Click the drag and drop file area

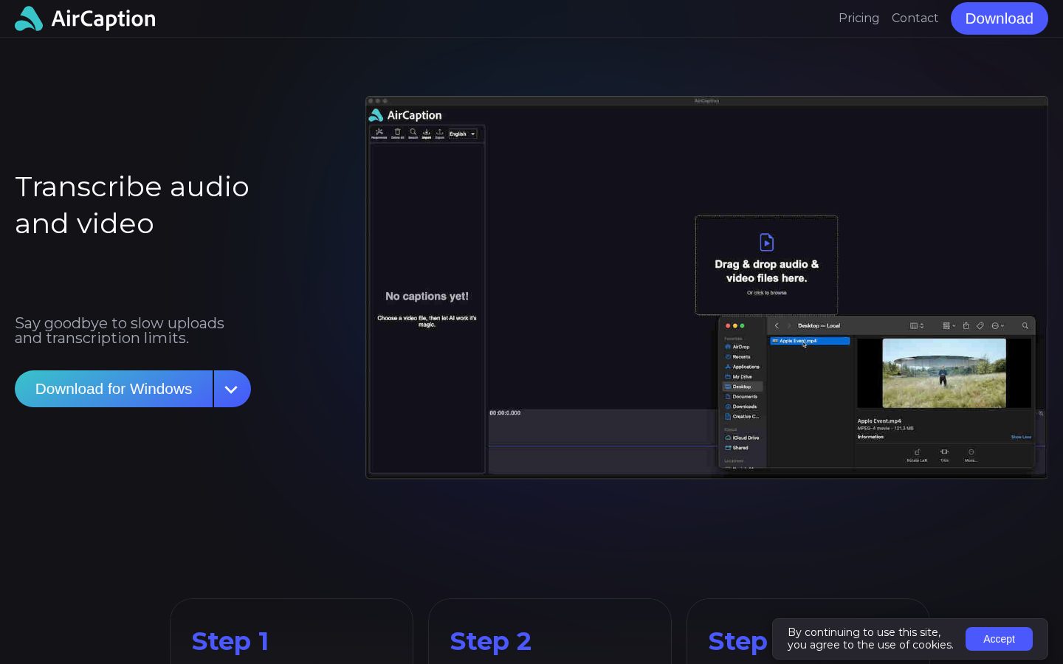pyautogui.click(x=766, y=265)
